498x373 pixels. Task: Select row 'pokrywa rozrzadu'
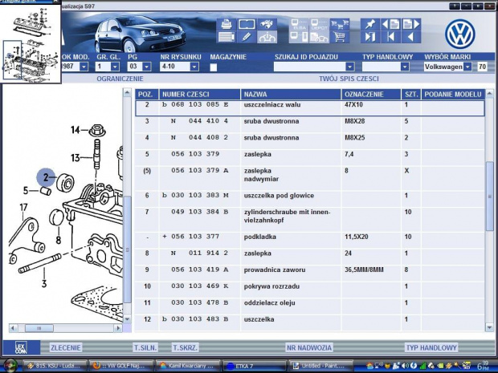tap(310, 290)
